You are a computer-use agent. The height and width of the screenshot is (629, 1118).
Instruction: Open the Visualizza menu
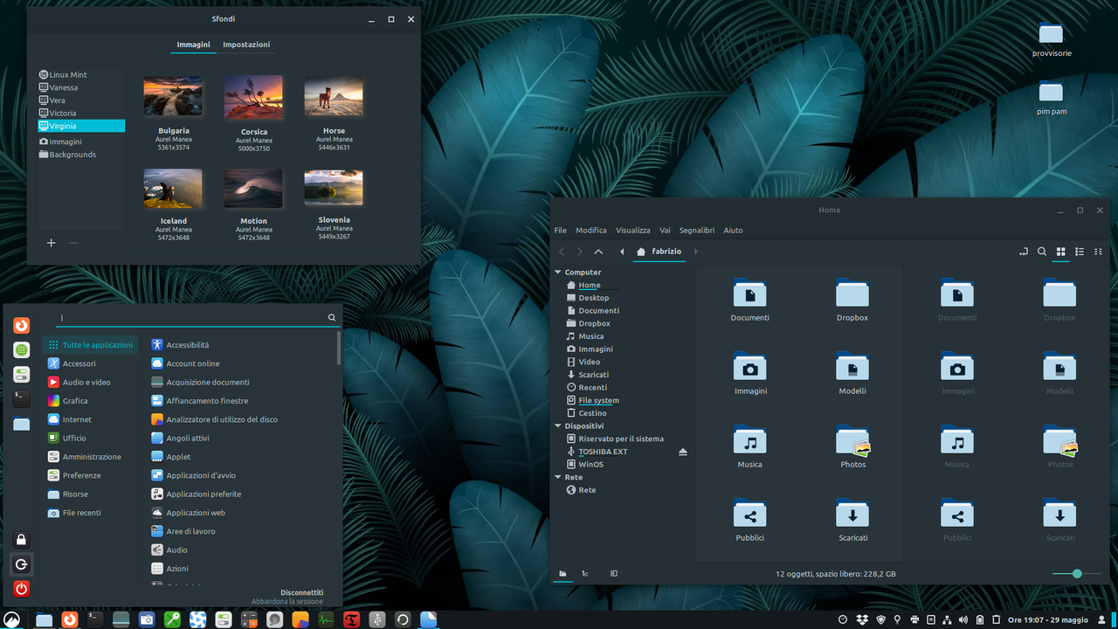click(x=633, y=231)
